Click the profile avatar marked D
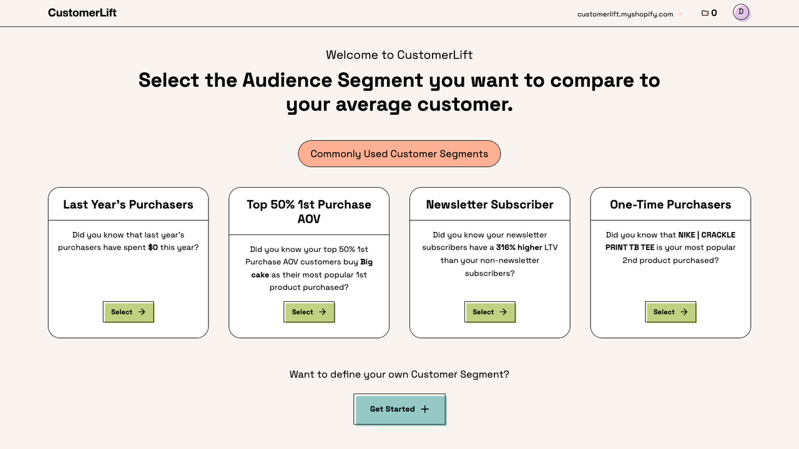Screen dimensions: 799x449 coord(740,12)
